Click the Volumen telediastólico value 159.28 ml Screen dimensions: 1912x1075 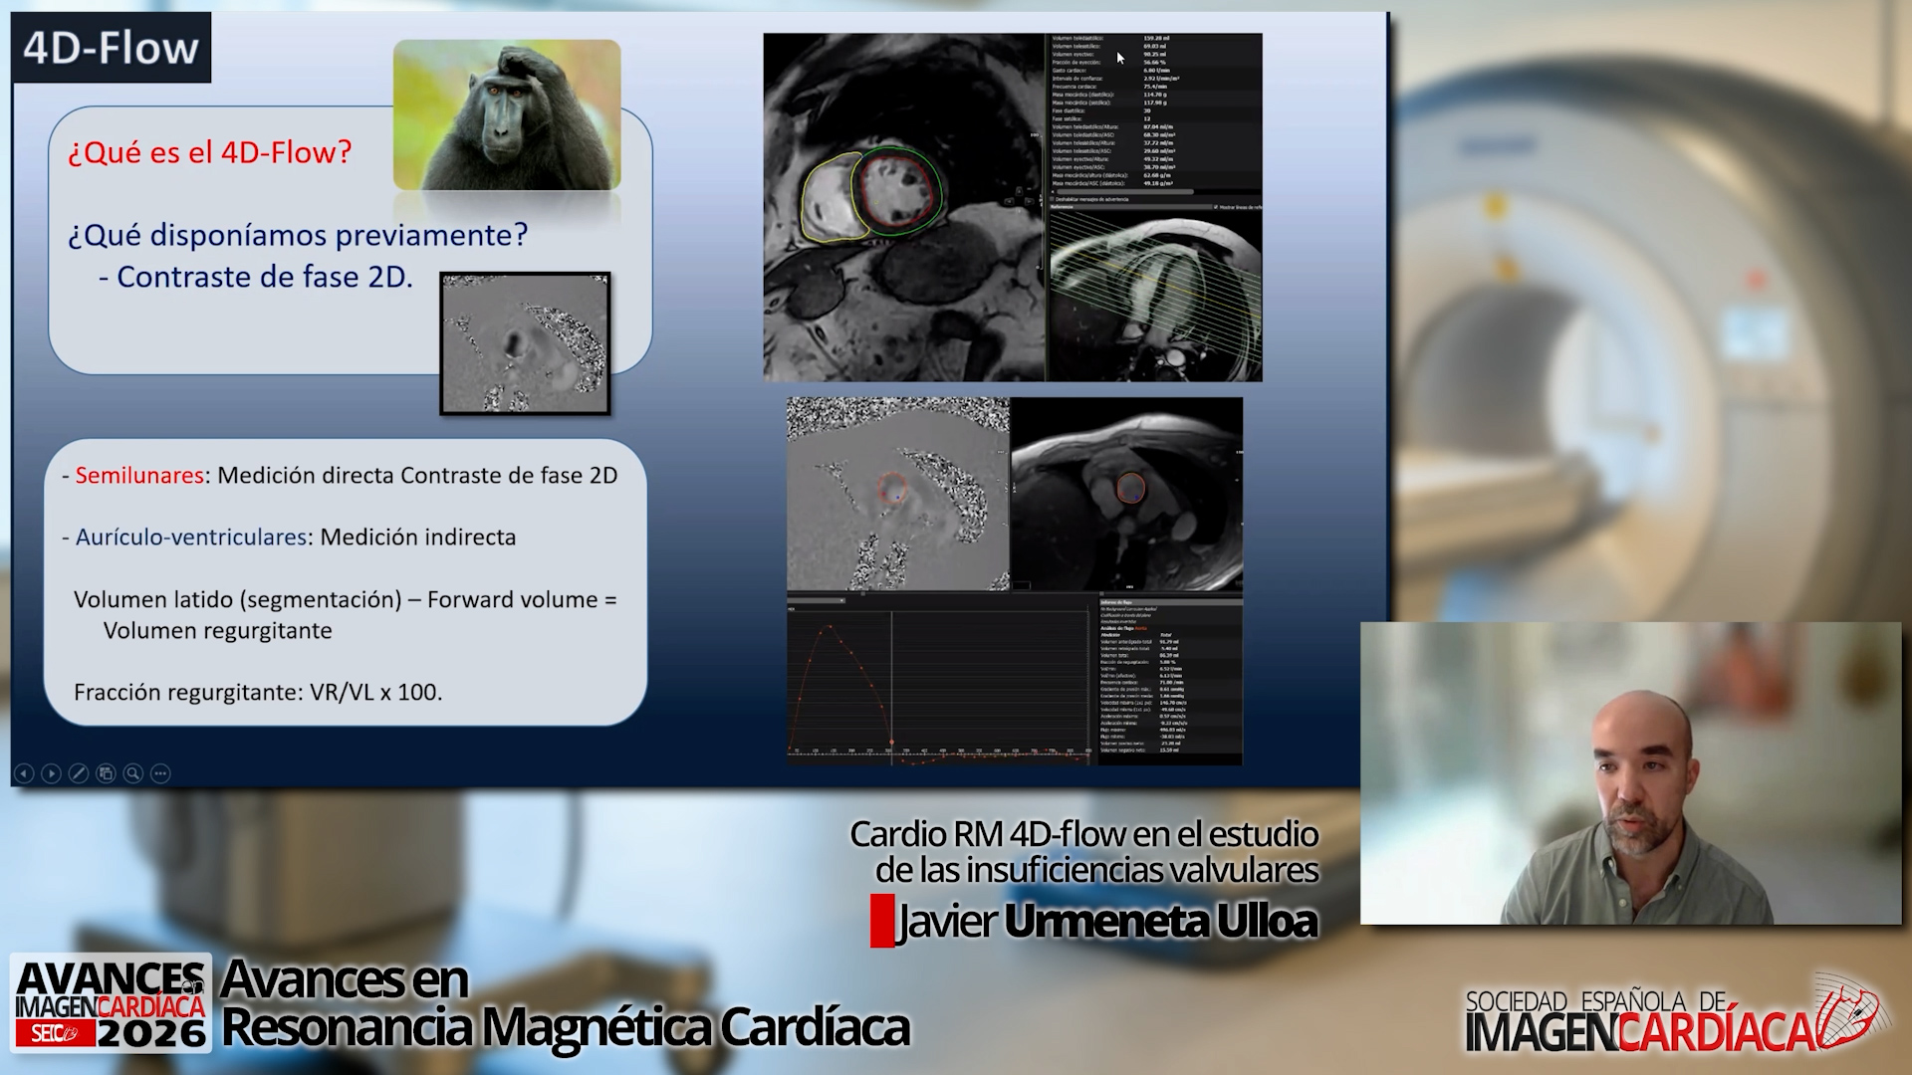[1156, 38]
